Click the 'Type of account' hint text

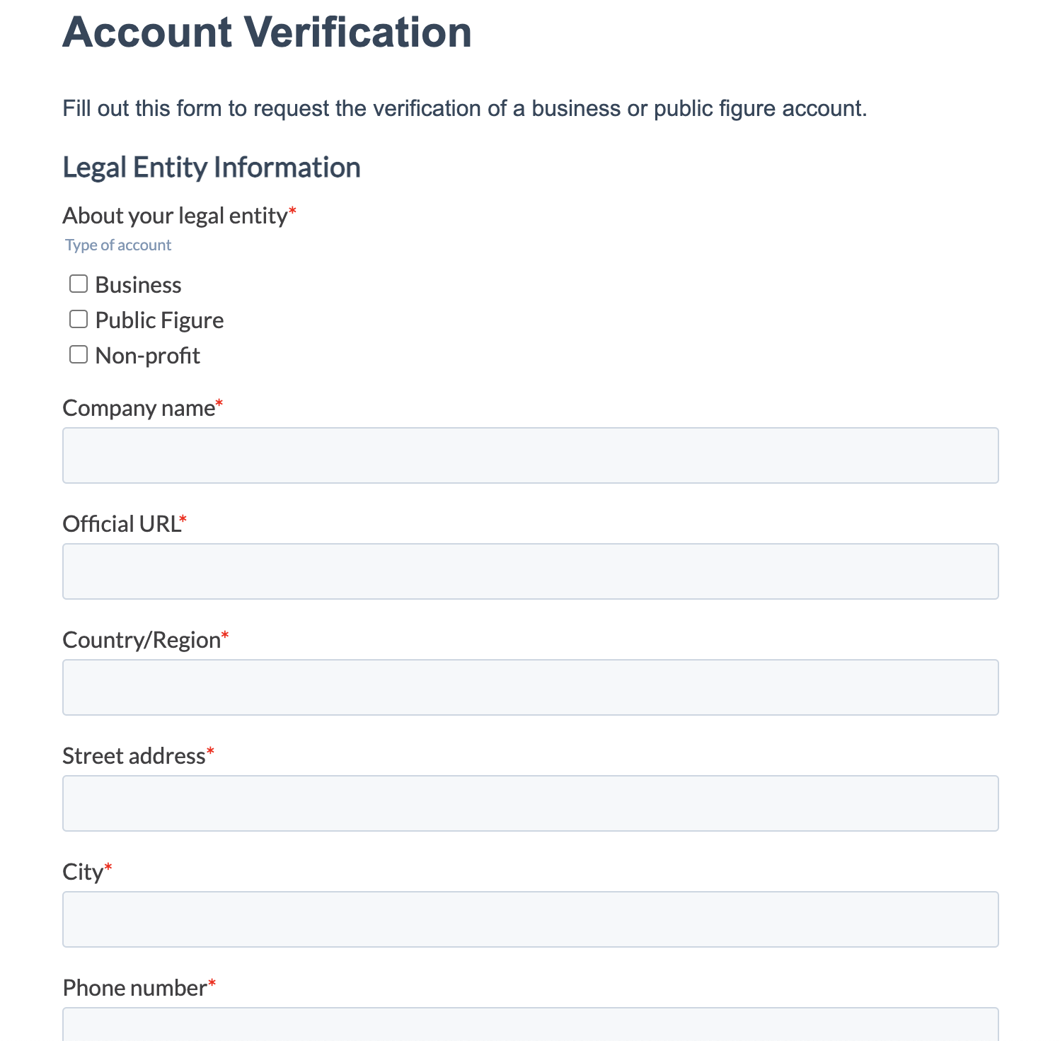tap(118, 245)
